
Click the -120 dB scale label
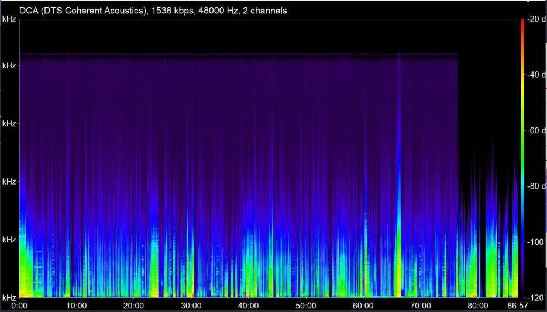click(x=536, y=298)
